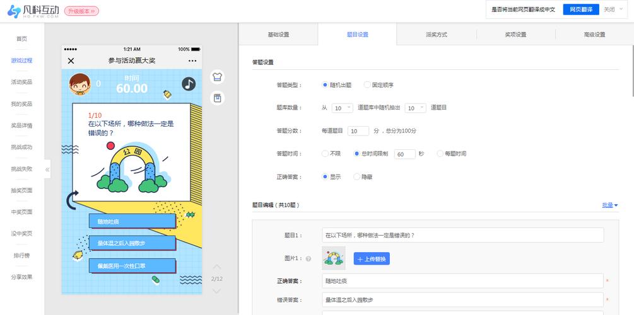Click the 题目1 question text field
Viewport: 634px width, 315px height.
[x=462, y=235]
